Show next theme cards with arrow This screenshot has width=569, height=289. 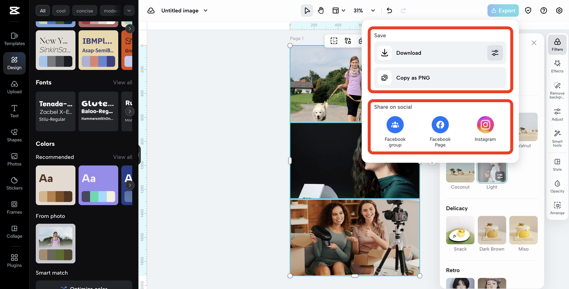(129, 29)
